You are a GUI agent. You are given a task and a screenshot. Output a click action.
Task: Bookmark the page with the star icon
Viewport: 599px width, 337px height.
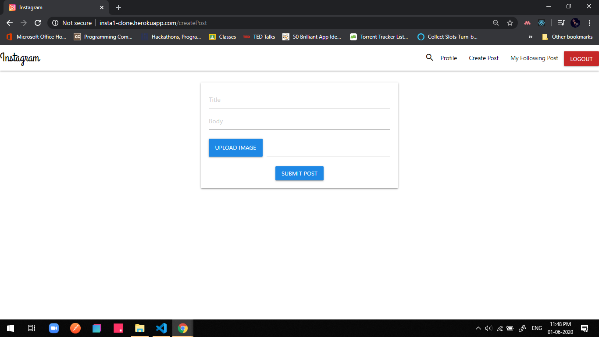tap(510, 23)
